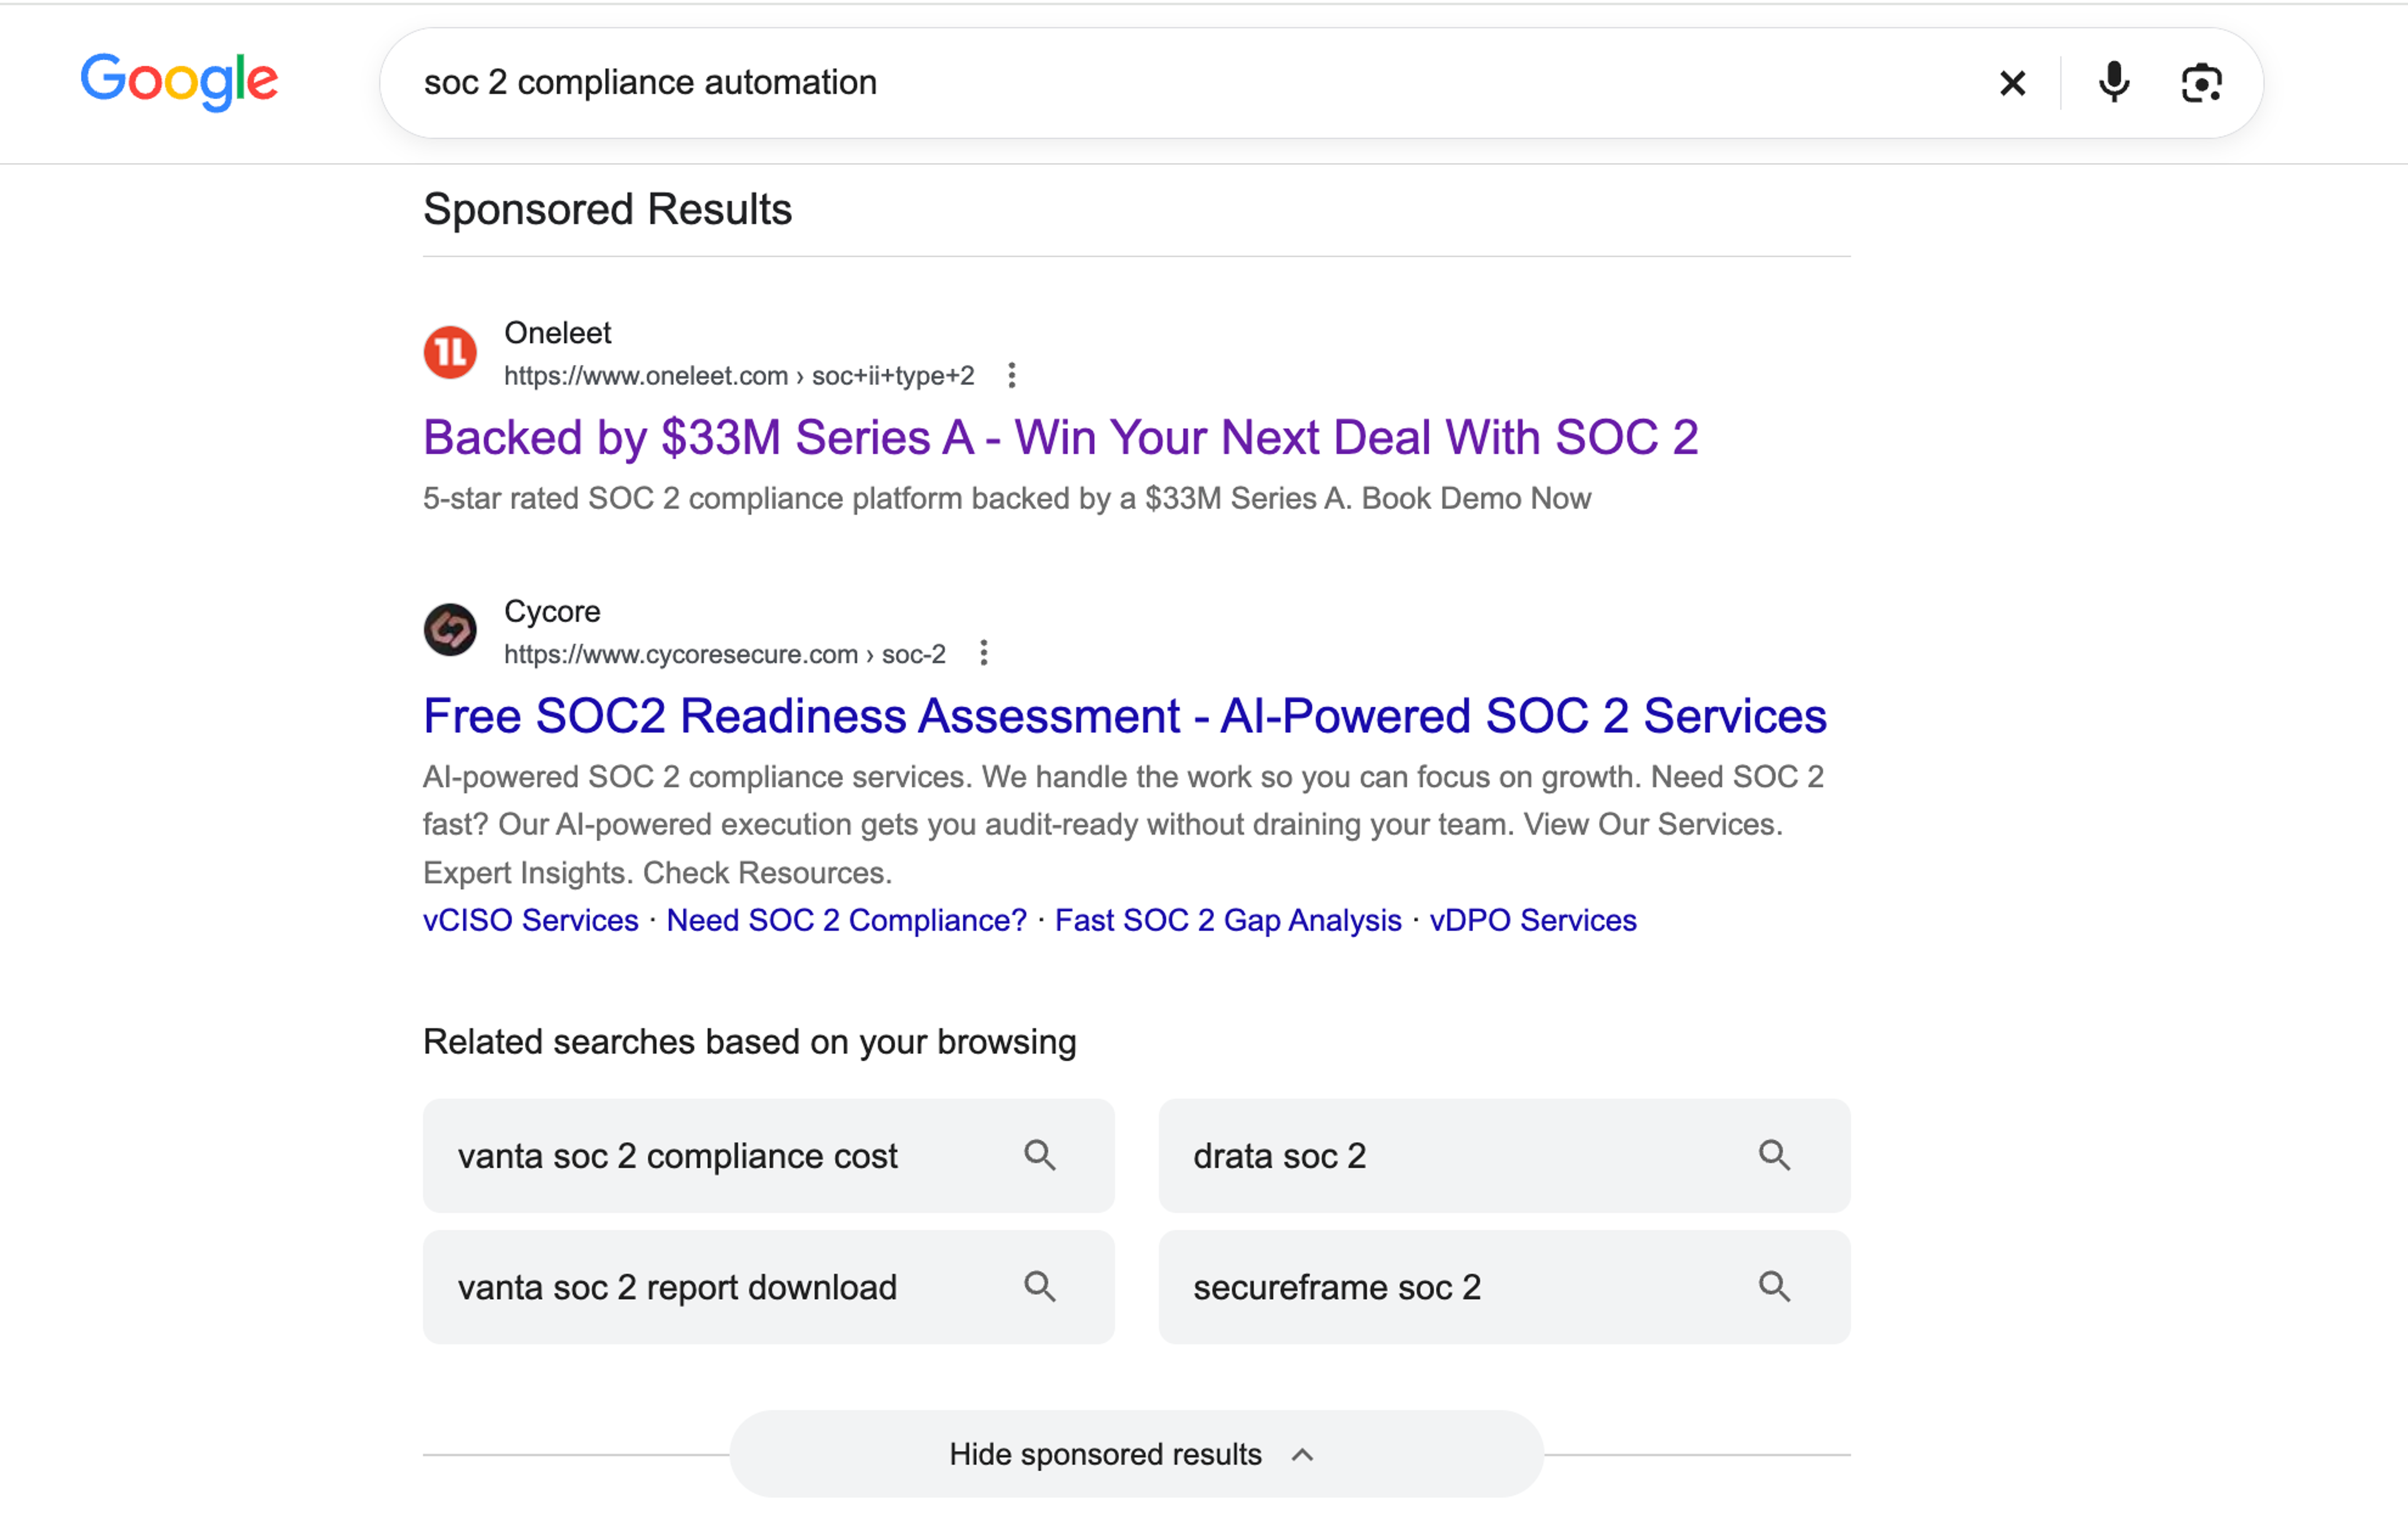Viewport: 2408px width, 1535px height.
Task: Click the Cycore advertiser name
Action: click(x=552, y=611)
